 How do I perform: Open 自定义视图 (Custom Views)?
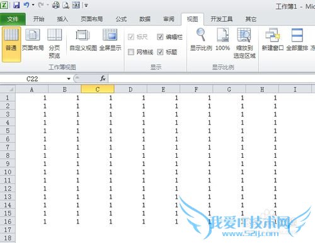[x=83, y=40]
